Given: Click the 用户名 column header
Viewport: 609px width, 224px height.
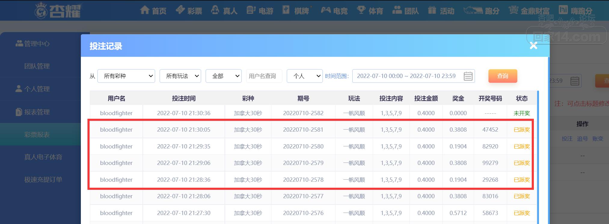Looking at the screenshot, I should pos(116,98).
